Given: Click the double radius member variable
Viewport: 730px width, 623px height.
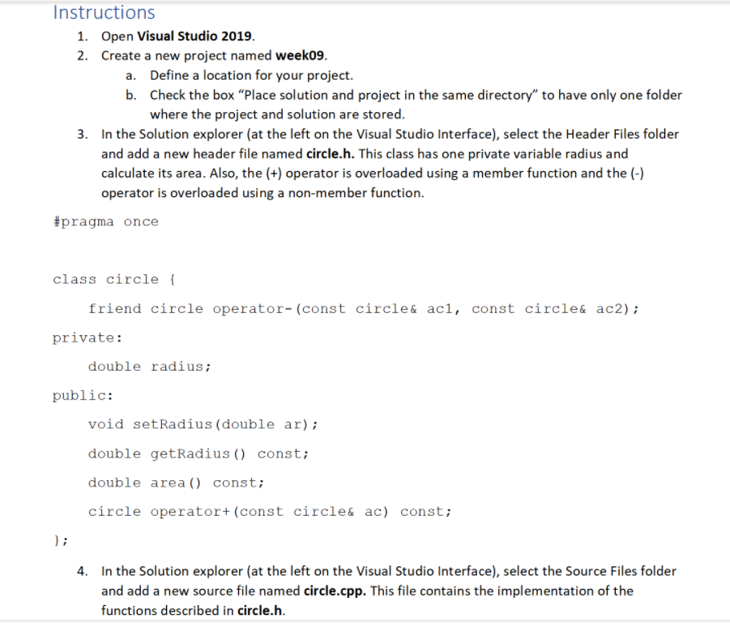Looking at the screenshot, I should tap(149, 366).
